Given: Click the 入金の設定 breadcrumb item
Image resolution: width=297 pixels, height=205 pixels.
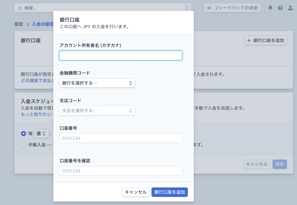Looking at the screenshot, I should tap(43, 24).
